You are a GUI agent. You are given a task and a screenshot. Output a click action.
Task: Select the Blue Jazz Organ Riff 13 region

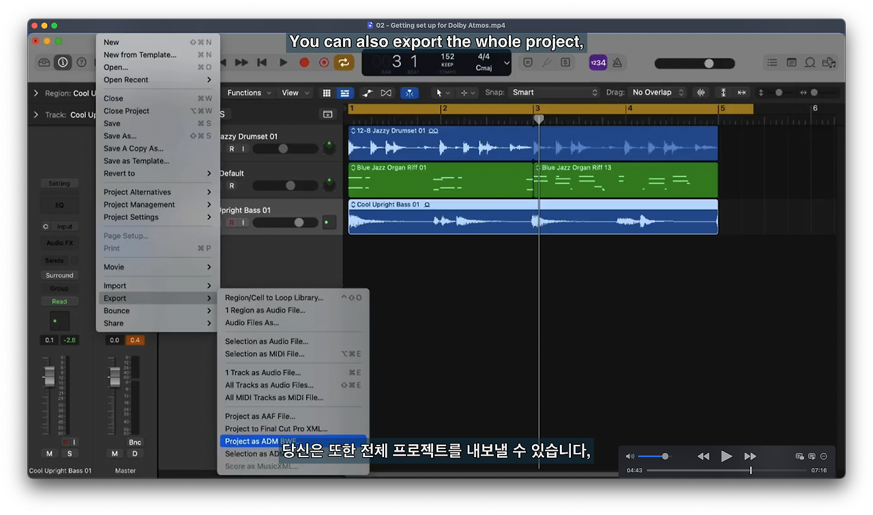click(625, 180)
